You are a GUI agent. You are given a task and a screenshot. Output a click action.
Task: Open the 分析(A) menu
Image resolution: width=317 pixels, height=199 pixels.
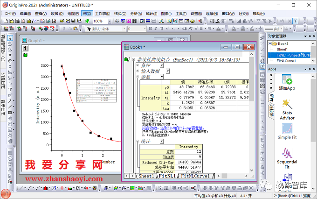136,14
